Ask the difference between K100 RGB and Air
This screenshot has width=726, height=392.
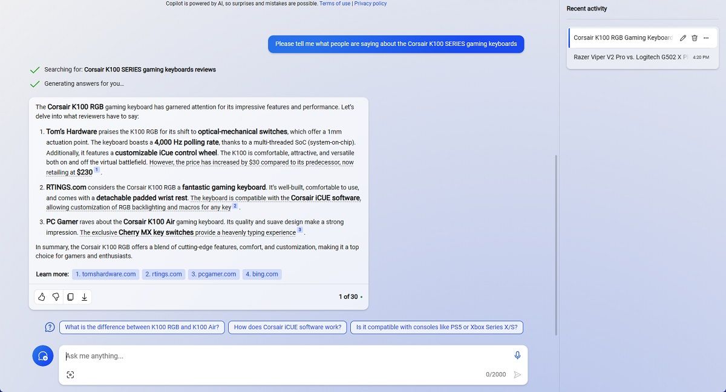142,327
